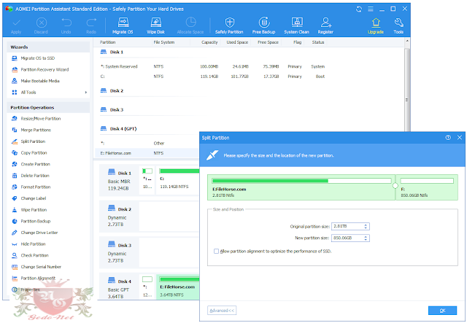Screen dimensions: 467x323
Task: Click the Original partition size field
Action: [350, 227]
